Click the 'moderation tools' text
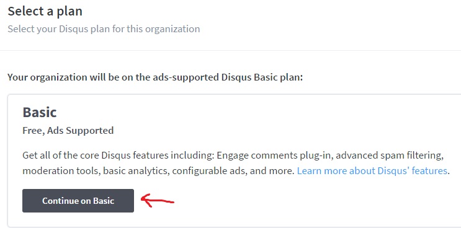461x228 pixels. [61, 171]
